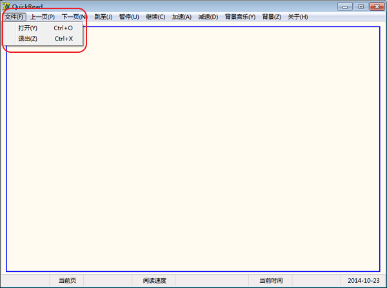
Task: Resume reading with 继续(C)
Action: pyautogui.click(x=155, y=17)
